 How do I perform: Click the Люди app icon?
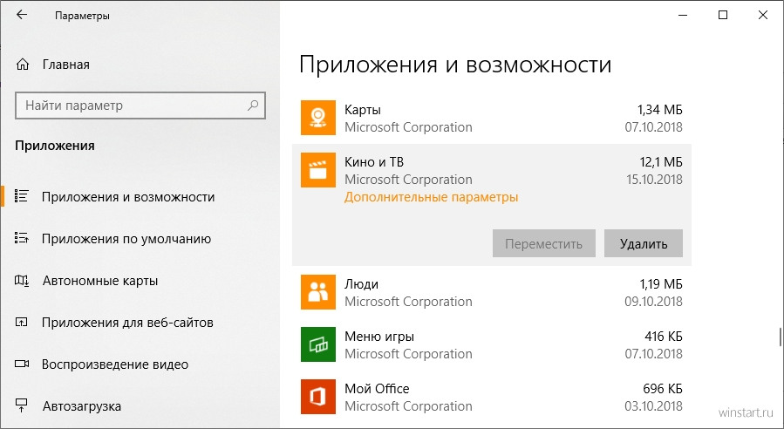click(x=318, y=292)
